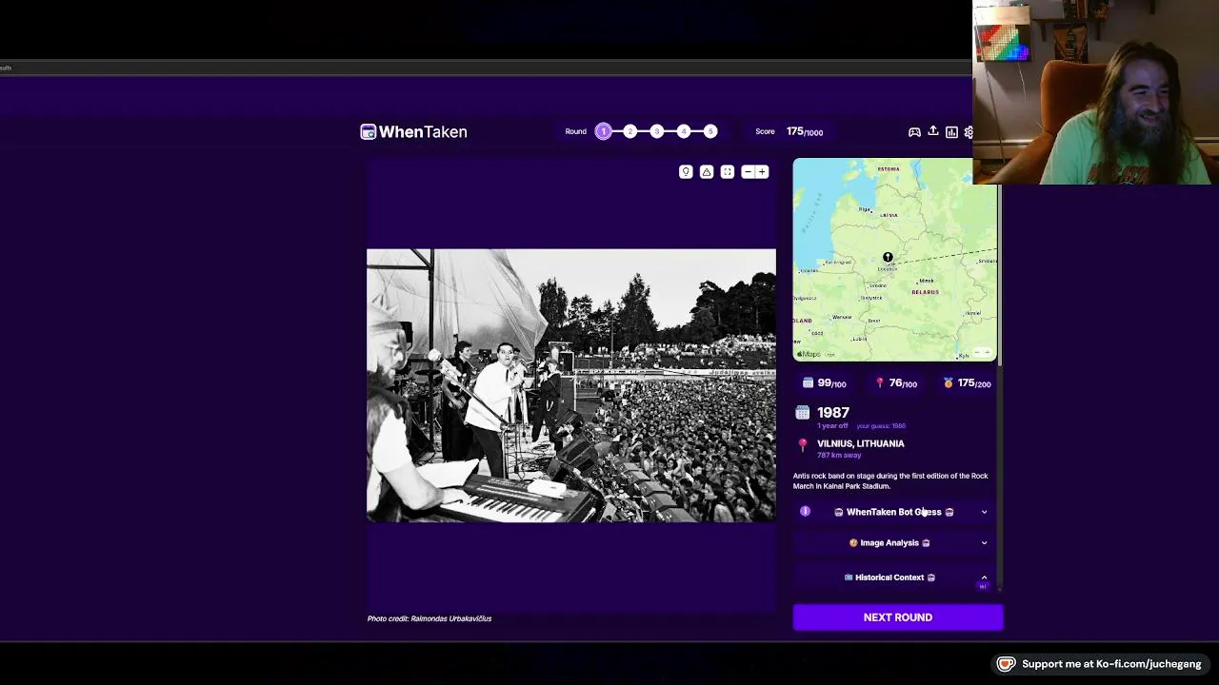Click the Ko-fi support link
This screenshot has width=1219, height=685.
coord(1099,664)
